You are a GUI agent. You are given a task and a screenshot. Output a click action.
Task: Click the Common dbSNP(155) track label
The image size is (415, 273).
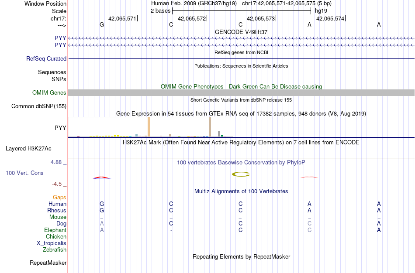39,106
